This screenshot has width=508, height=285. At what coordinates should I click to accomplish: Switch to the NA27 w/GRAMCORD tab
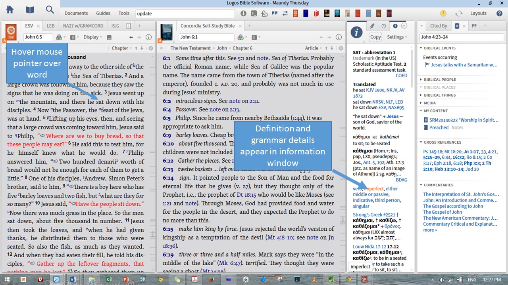tap(83, 26)
